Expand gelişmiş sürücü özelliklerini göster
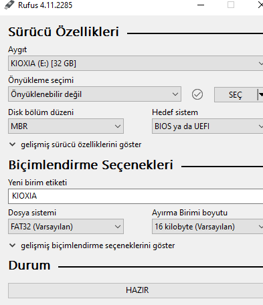Screen dimensions: 263x305 [x=76, y=144]
